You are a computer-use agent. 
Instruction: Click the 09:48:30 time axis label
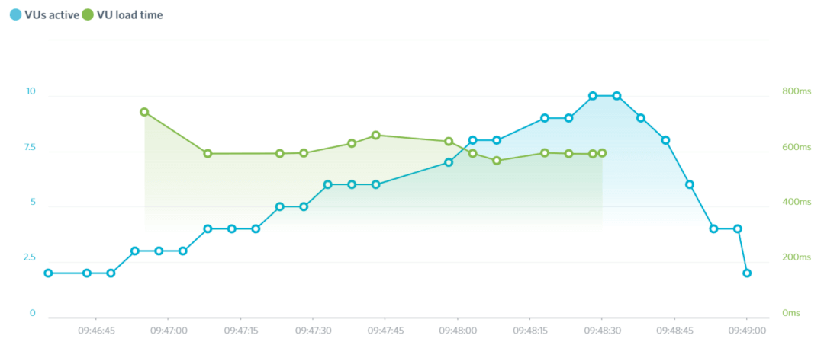[x=602, y=331]
